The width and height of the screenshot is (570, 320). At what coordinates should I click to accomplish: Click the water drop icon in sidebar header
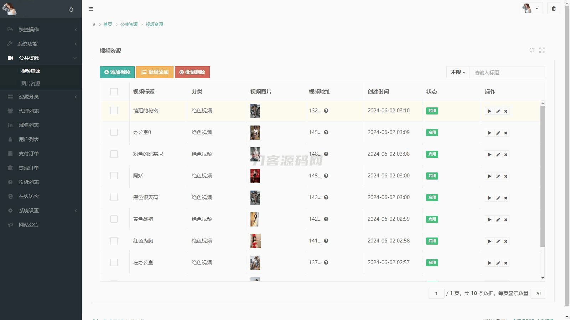click(x=71, y=9)
